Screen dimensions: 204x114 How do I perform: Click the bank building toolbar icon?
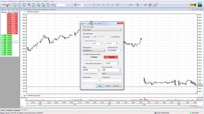75,5
